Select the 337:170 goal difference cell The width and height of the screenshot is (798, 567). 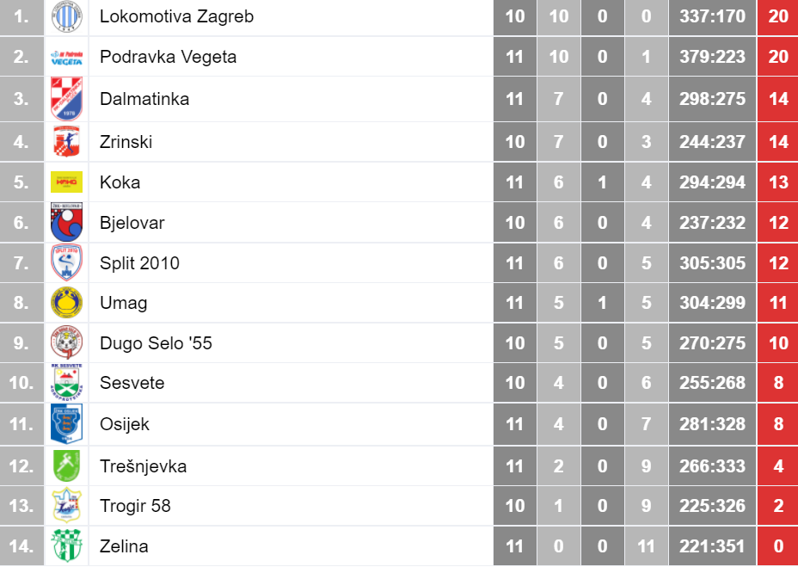coord(713,17)
